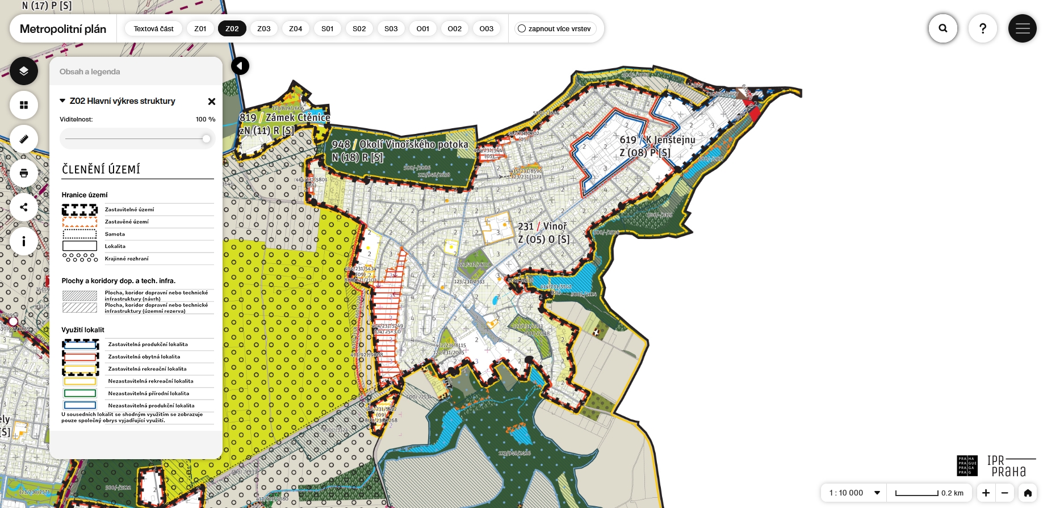Select the S01 drawing tab
The width and height of the screenshot is (1043, 508).
pos(328,28)
